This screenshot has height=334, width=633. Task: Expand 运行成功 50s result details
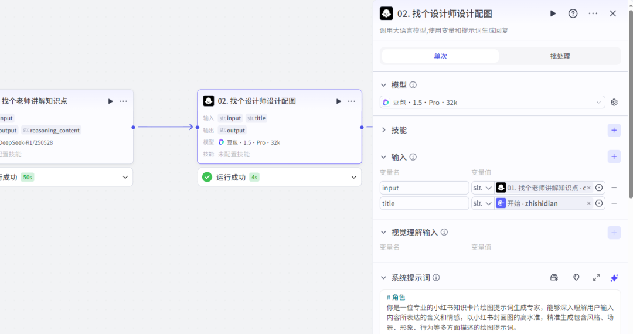125,177
